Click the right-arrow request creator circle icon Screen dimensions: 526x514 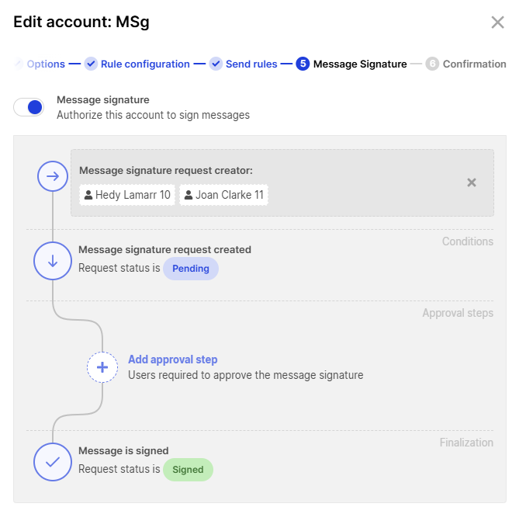(x=53, y=177)
